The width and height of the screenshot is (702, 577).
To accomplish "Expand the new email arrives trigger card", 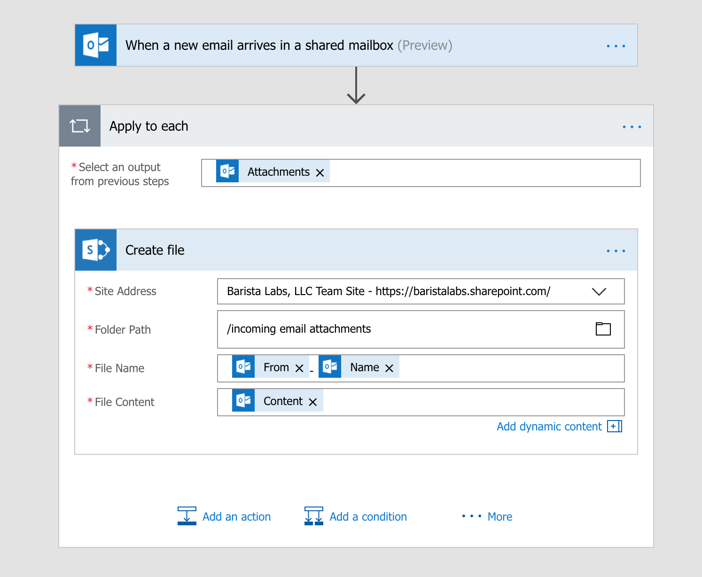I will click(356, 45).
